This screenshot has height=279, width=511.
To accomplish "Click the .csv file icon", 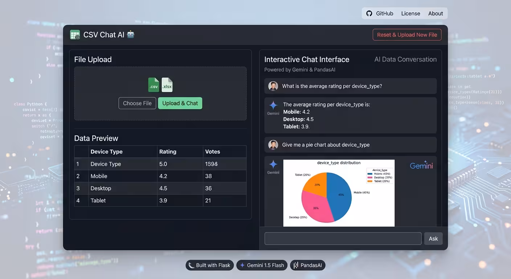I will pyautogui.click(x=154, y=85).
